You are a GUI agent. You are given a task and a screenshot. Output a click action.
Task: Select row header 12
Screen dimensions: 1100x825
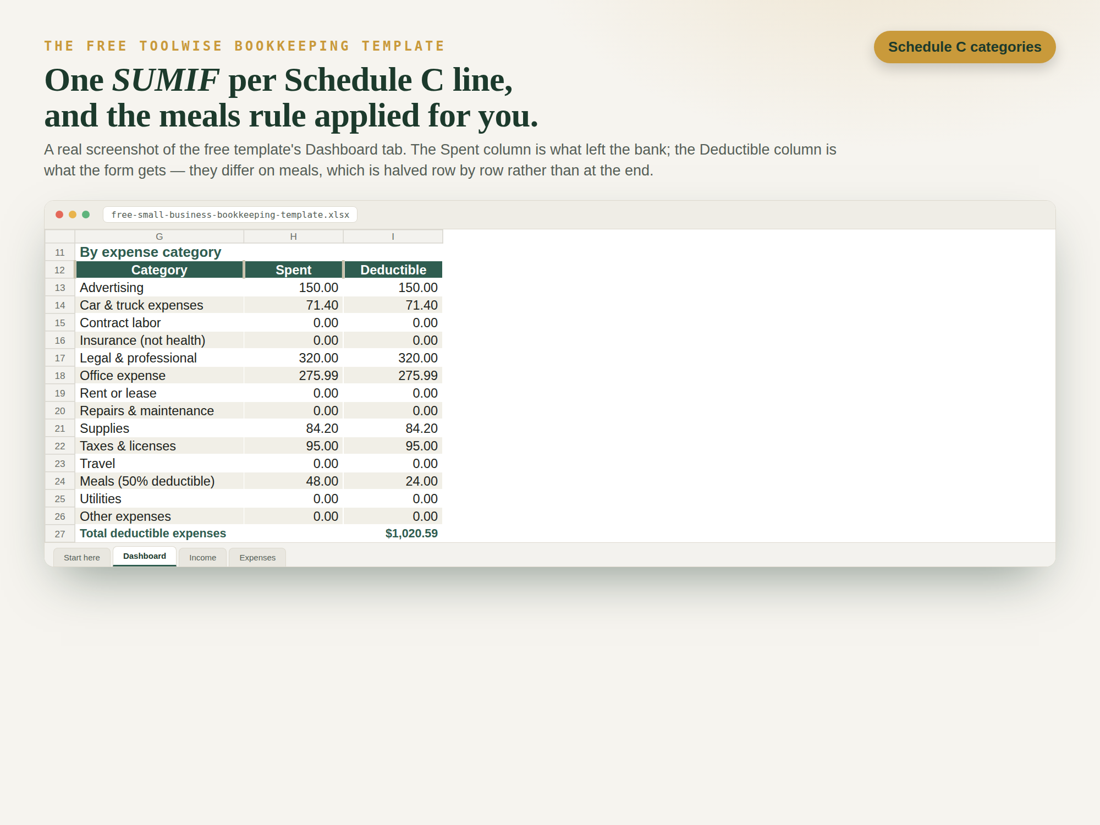pyautogui.click(x=60, y=270)
